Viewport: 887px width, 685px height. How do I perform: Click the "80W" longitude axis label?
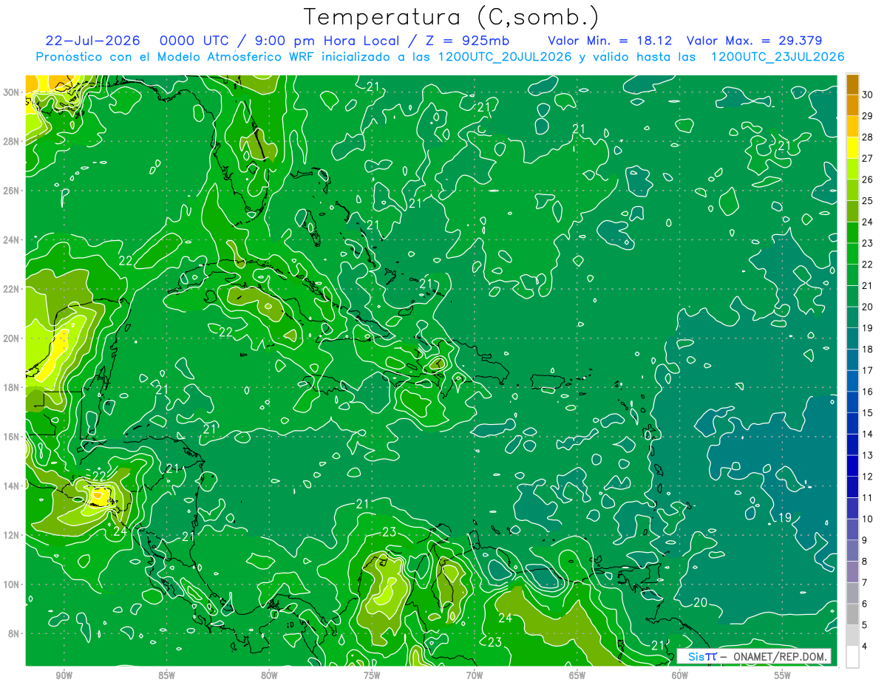[x=269, y=675]
